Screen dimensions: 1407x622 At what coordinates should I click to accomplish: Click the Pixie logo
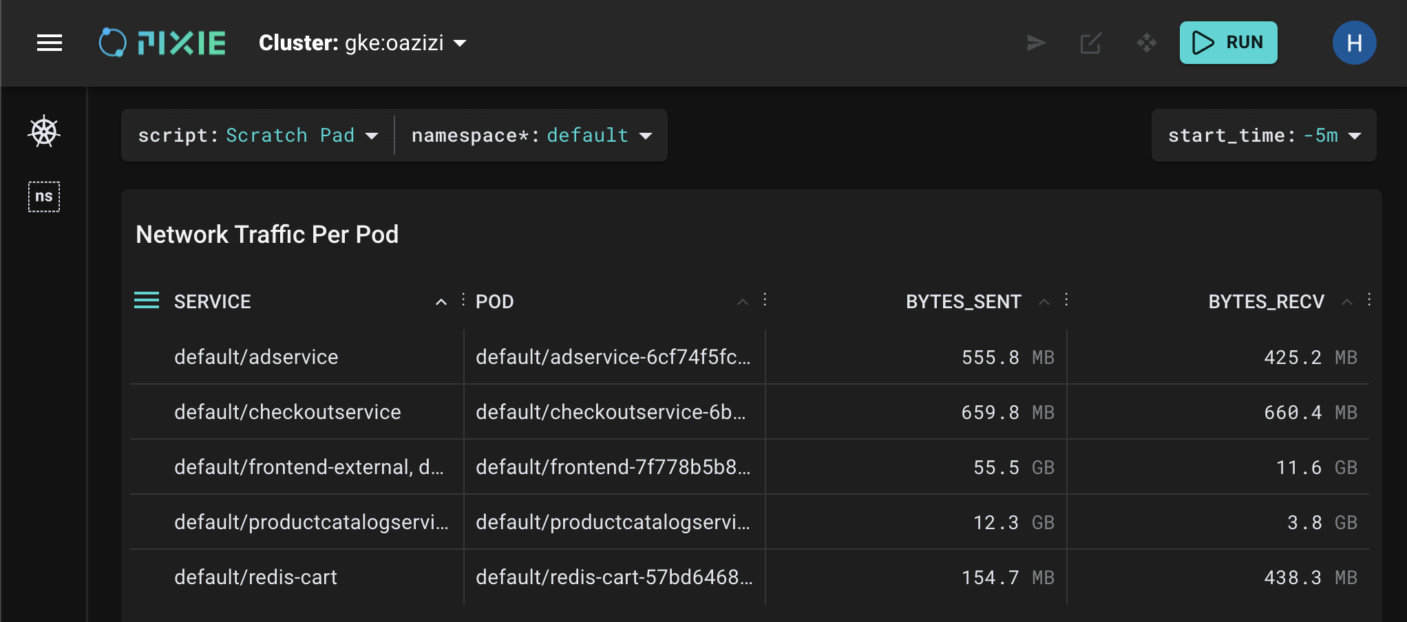tap(162, 43)
